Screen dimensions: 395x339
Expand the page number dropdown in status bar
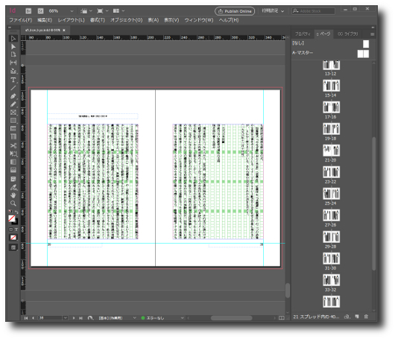(x=66, y=318)
